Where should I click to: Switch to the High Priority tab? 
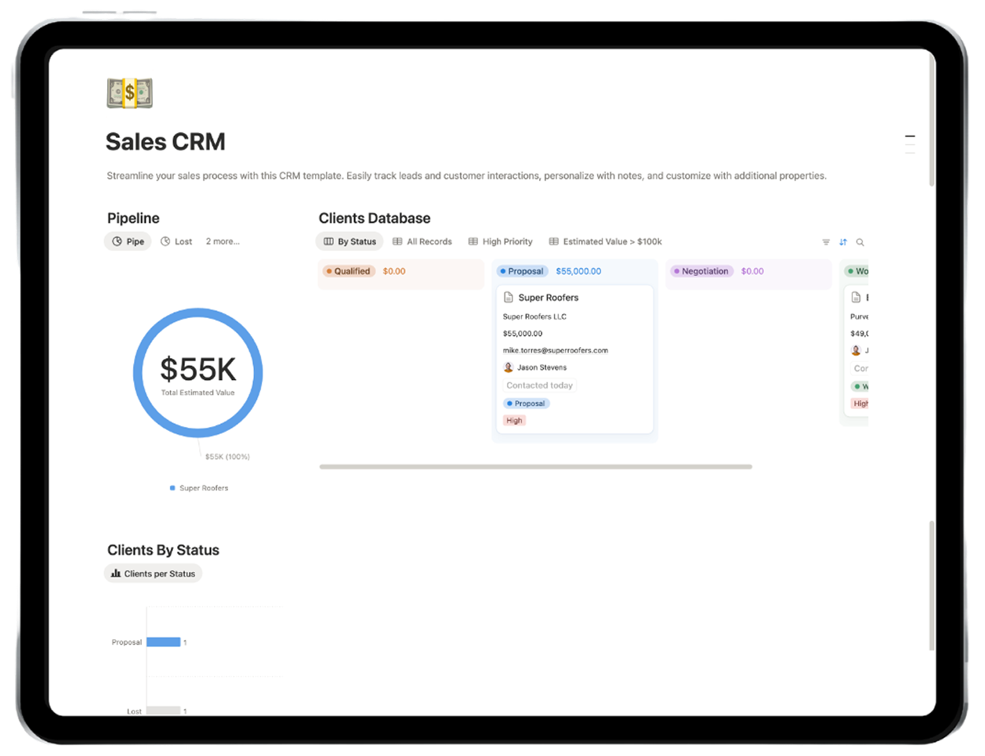(501, 241)
